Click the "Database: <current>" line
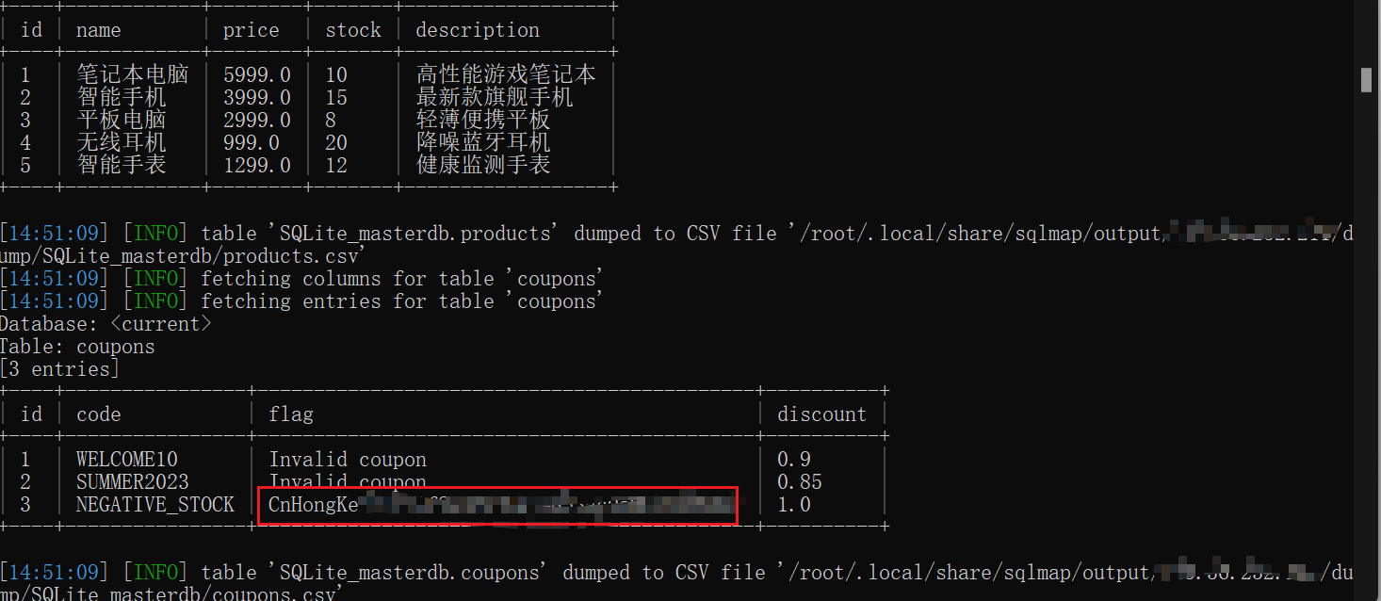The image size is (1381, 601). (x=106, y=324)
